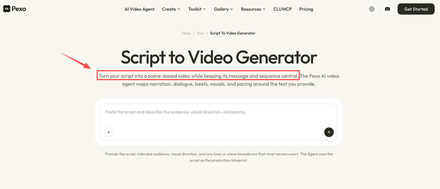Expand the Toolkit dropdown menu

coord(197,9)
